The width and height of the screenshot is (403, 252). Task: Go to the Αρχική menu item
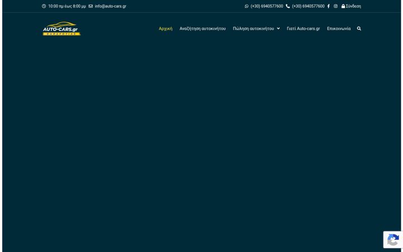point(166,29)
